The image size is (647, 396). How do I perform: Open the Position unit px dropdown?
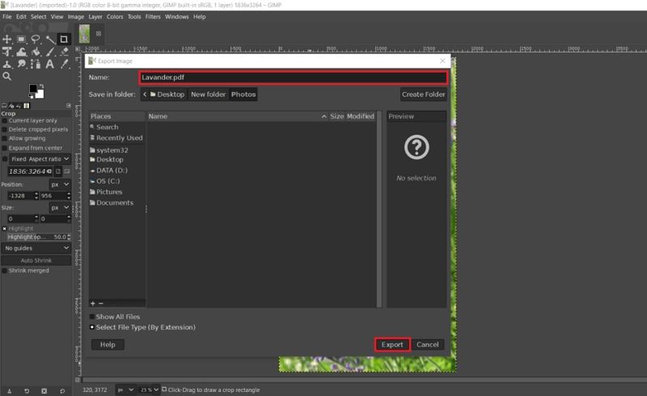(60, 184)
